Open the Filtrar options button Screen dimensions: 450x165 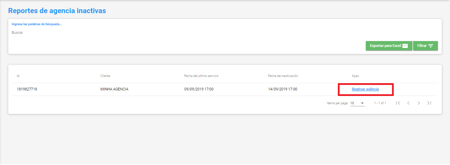pos(425,46)
